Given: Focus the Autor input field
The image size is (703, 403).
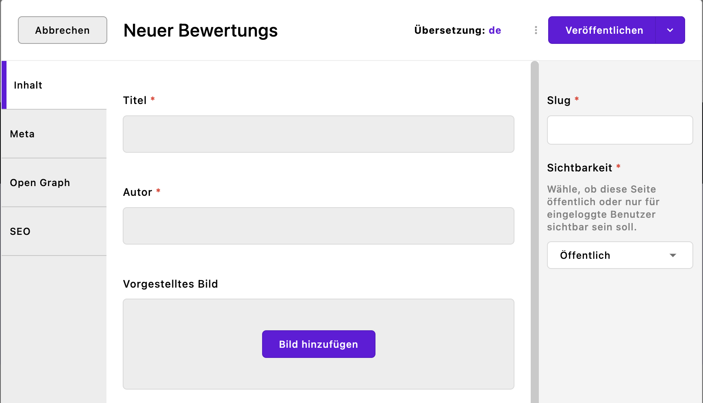Looking at the screenshot, I should coord(318,226).
